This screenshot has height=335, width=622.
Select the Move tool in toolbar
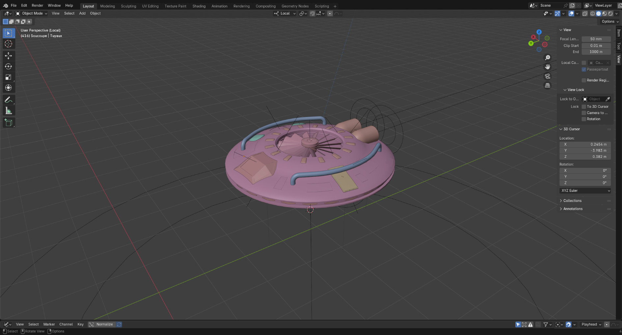tap(9, 55)
